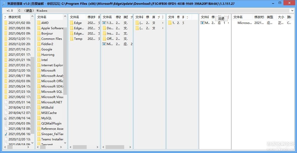Select the MSECache folder name
Viewport: 297px width, 153px height.
[x=49, y=113]
